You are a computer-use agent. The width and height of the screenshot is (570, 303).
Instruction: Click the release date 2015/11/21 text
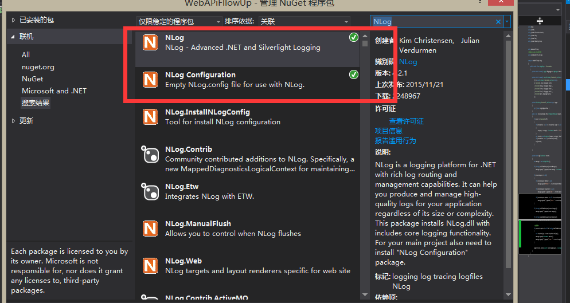424,85
